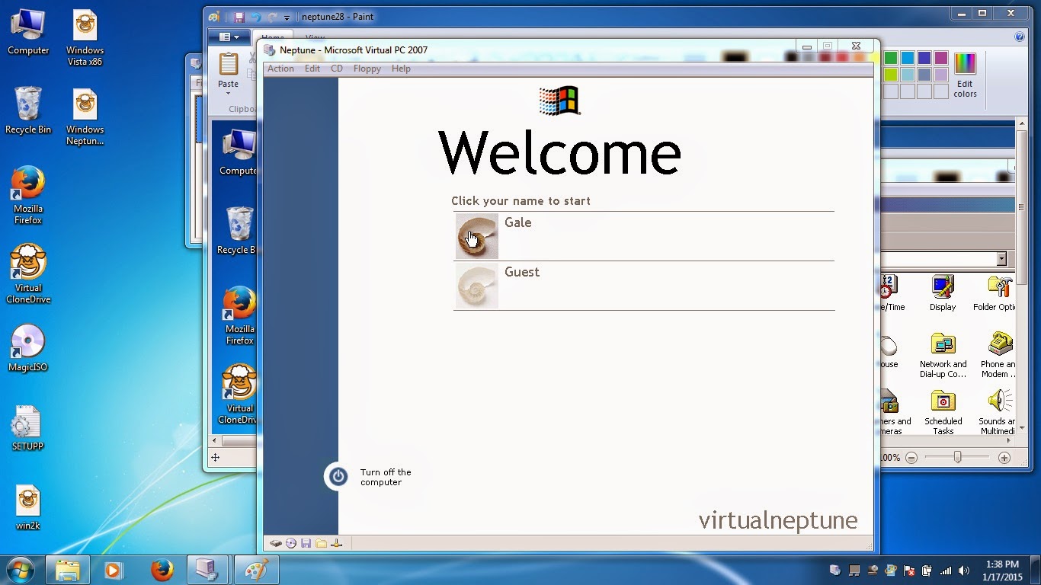Viewport: 1041px width, 585px height.
Task: Click left arrow of Paint horizontal scrollbar
Action: click(x=214, y=440)
